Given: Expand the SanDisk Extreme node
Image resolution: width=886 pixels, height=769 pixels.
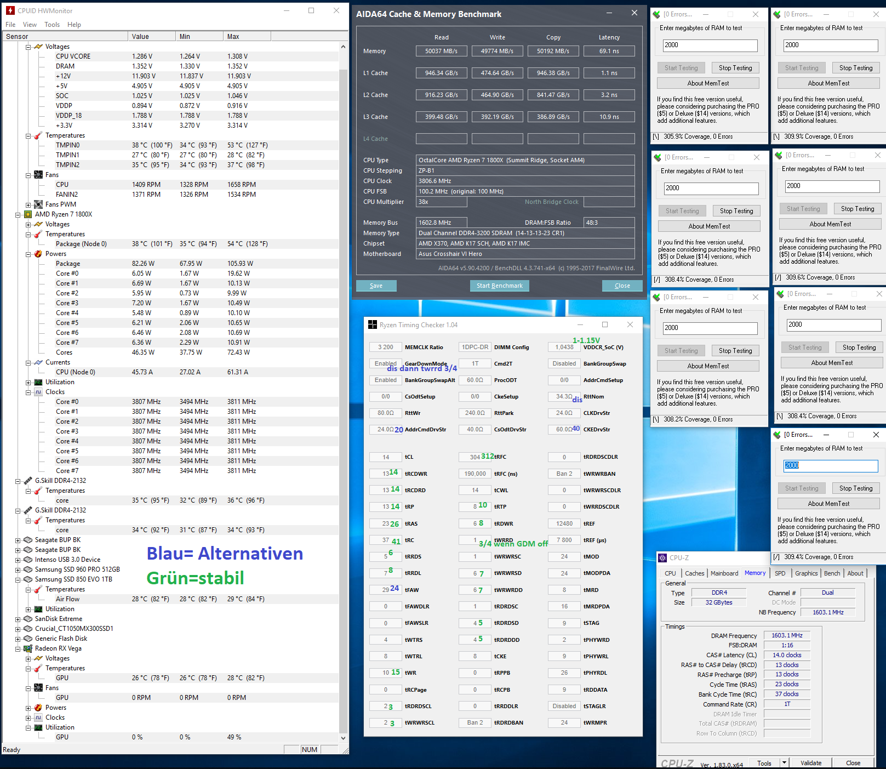Looking at the screenshot, I should click(18, 619).
